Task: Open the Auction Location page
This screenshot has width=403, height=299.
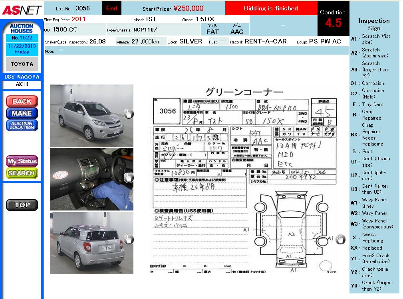Action: [x=22, y=125]
